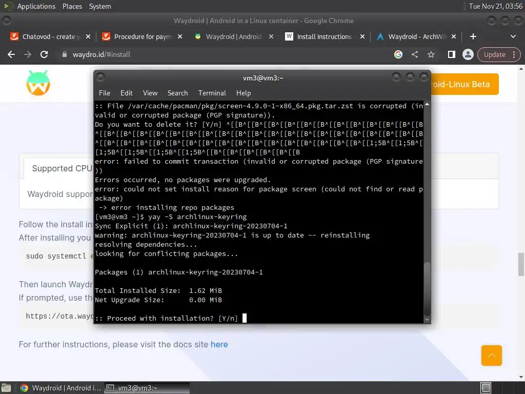Click terminal window menu button

(100, 77)
